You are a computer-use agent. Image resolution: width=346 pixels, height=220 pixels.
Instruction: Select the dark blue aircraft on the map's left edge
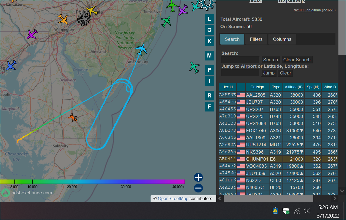pyautogui.click(x=11, y=65)
